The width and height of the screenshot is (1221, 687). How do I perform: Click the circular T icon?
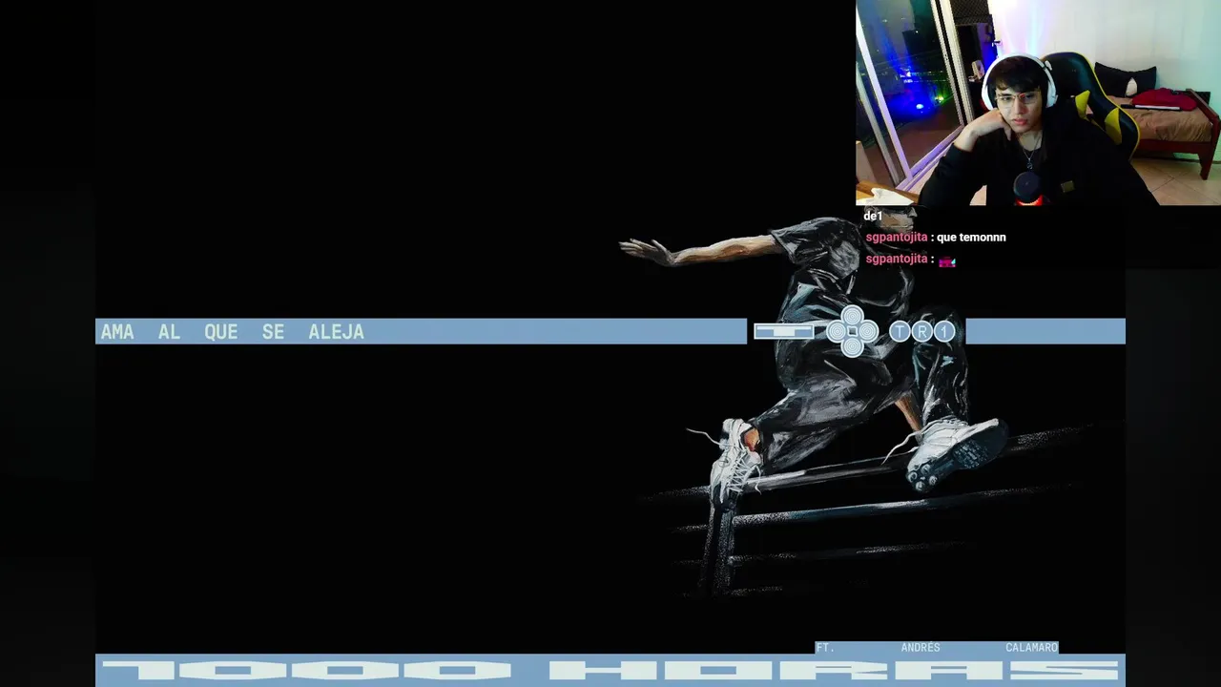coord(900,331)
